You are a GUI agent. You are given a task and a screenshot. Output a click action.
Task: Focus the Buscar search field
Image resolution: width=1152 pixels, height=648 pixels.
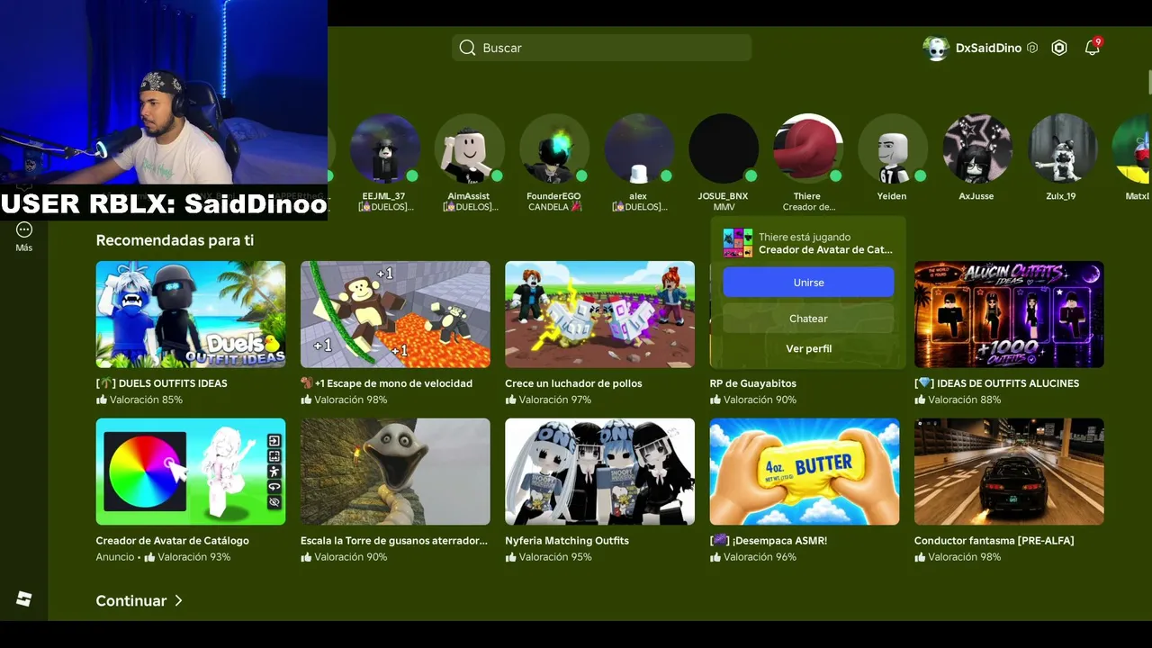[x=601, y=48]
